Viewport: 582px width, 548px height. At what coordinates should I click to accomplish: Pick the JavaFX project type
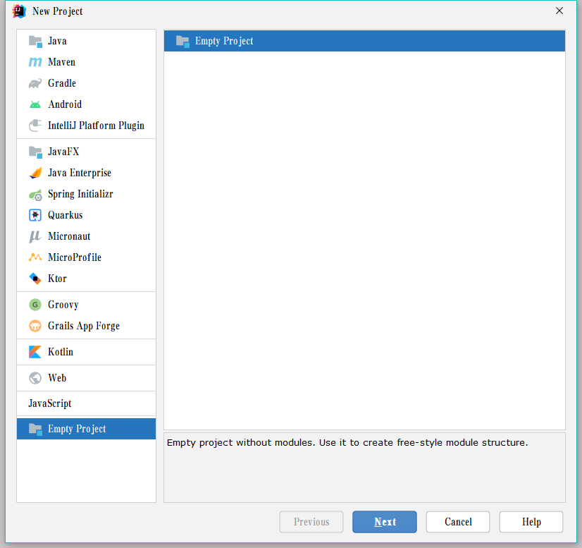click(x=63, y=152)
